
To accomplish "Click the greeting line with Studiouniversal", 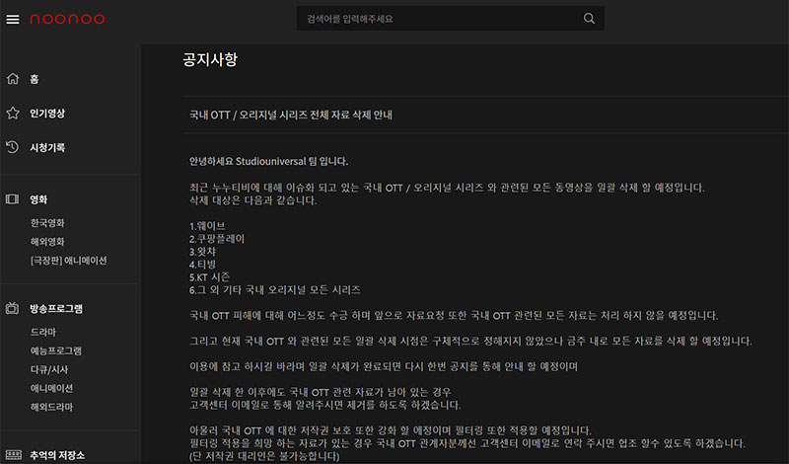I will [x=268, y=161].
